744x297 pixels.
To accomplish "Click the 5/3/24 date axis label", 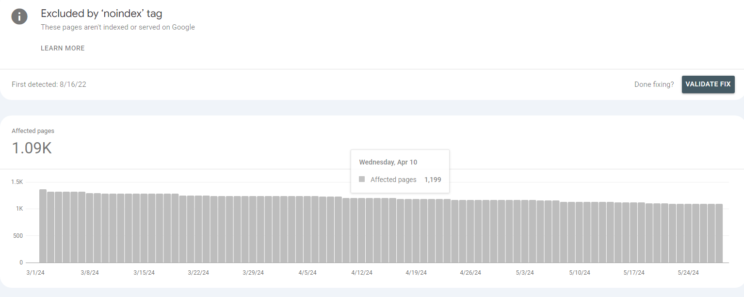I will click(525, 273).
